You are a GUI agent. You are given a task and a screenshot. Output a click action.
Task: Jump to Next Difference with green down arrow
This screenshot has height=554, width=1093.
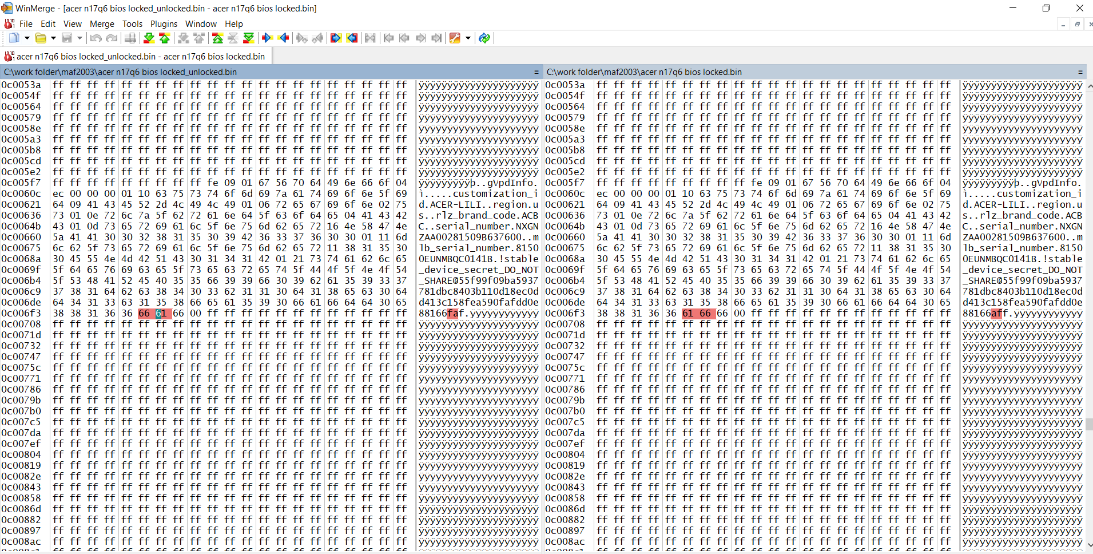coord(149,38)
